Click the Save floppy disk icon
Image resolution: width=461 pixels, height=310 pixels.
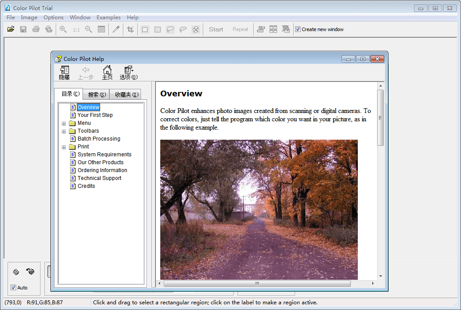point(23,29)
